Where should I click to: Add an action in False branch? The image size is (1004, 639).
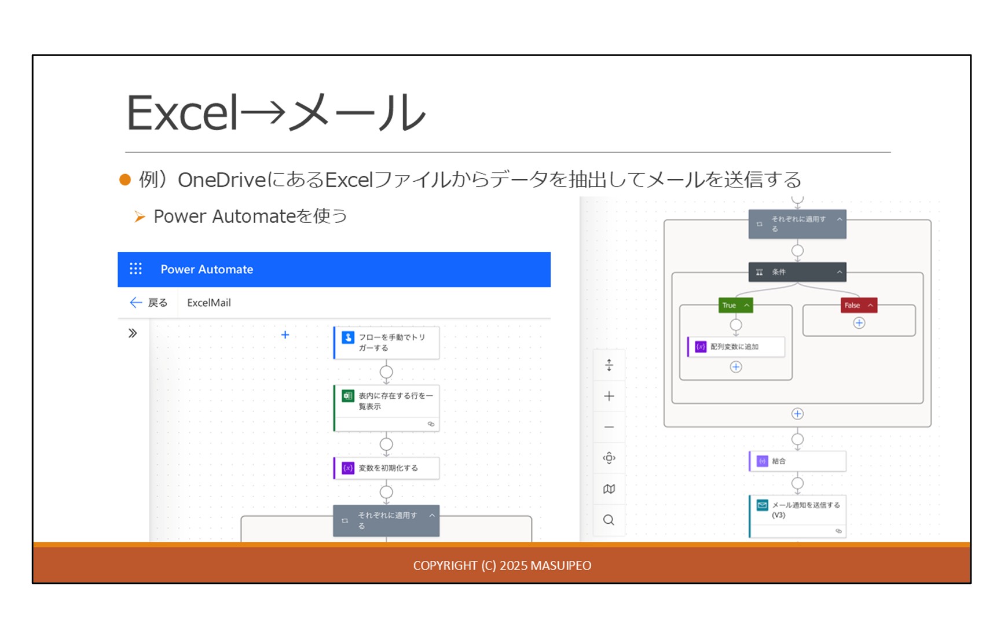(x=859, y=323)
